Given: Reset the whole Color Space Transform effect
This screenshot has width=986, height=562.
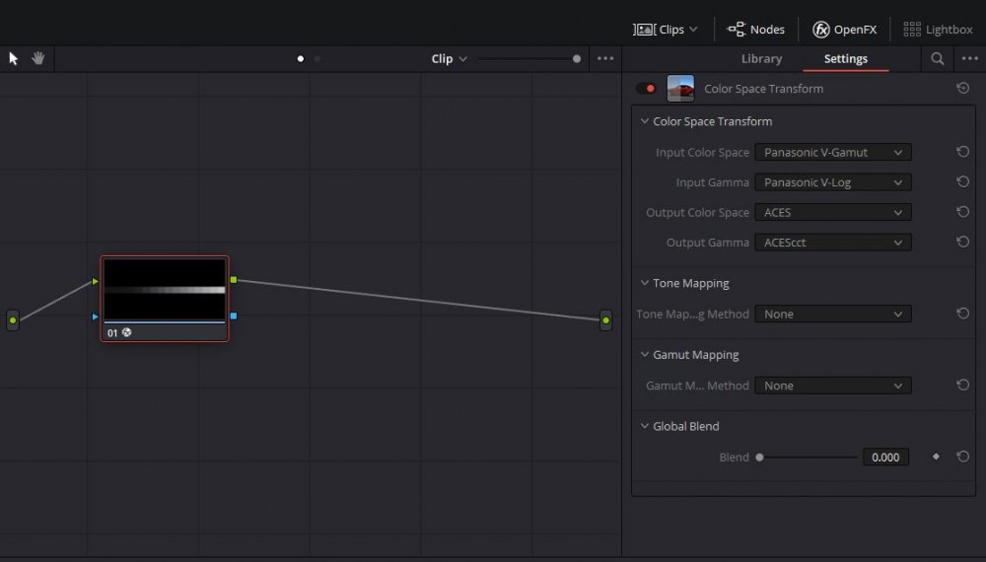Looking at the screenshot, I should [x=962, y=89].
